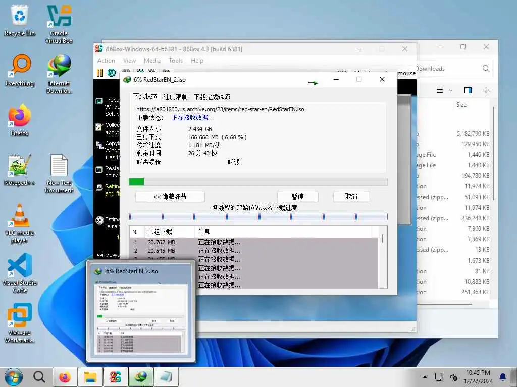517x387 pixels.
Task: Open Media menu in 86Box
Action: click(152, 61)
